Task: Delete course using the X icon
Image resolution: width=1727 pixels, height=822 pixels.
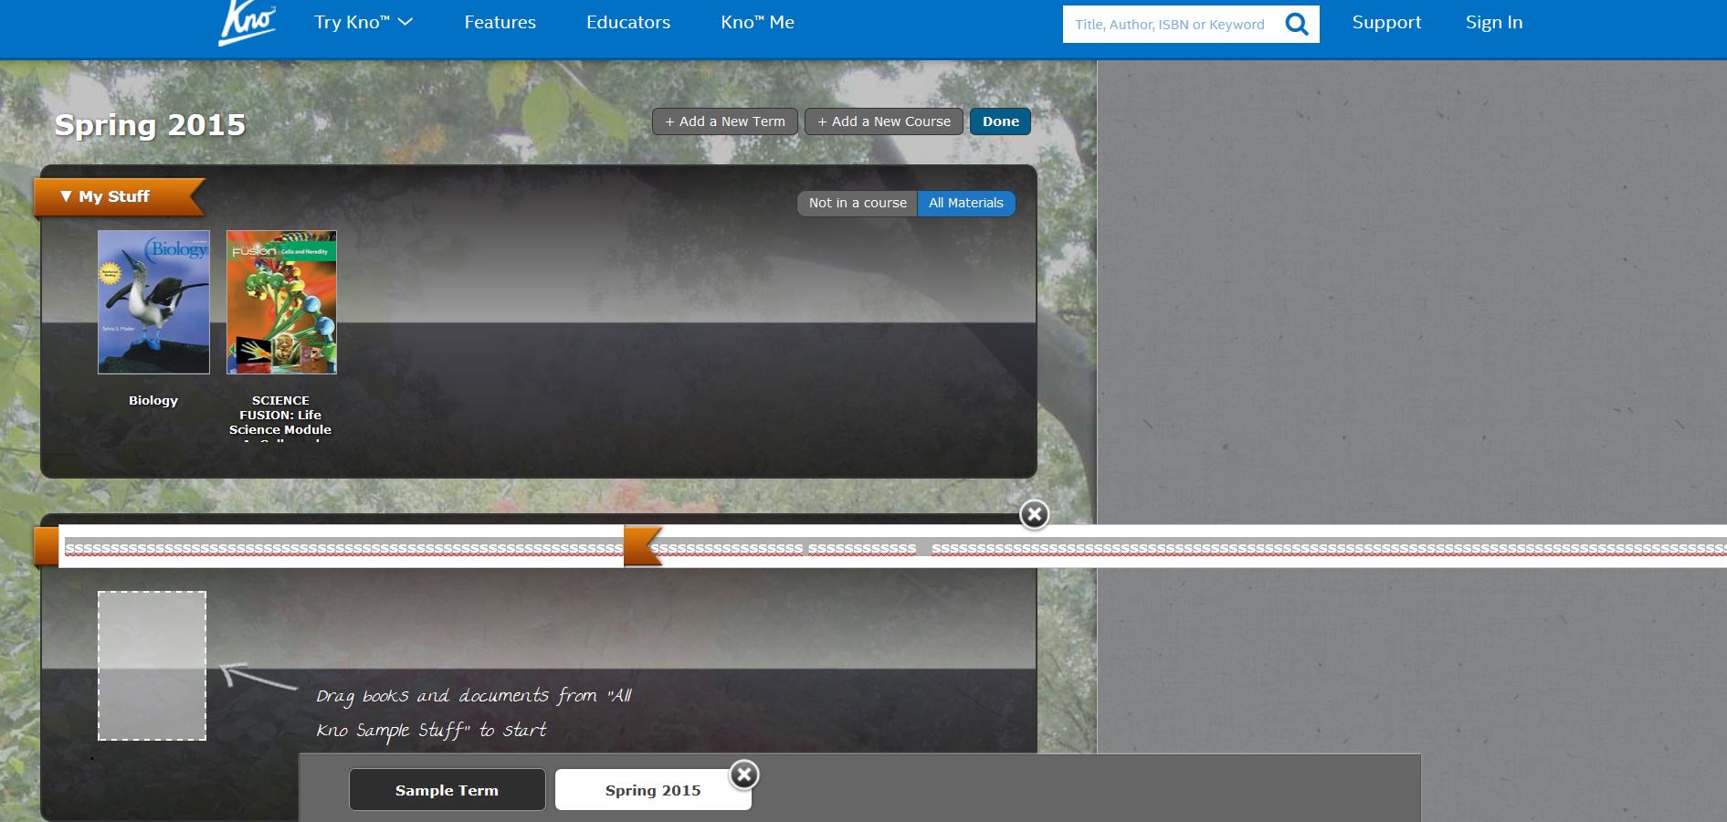Action: [1034, 514]
